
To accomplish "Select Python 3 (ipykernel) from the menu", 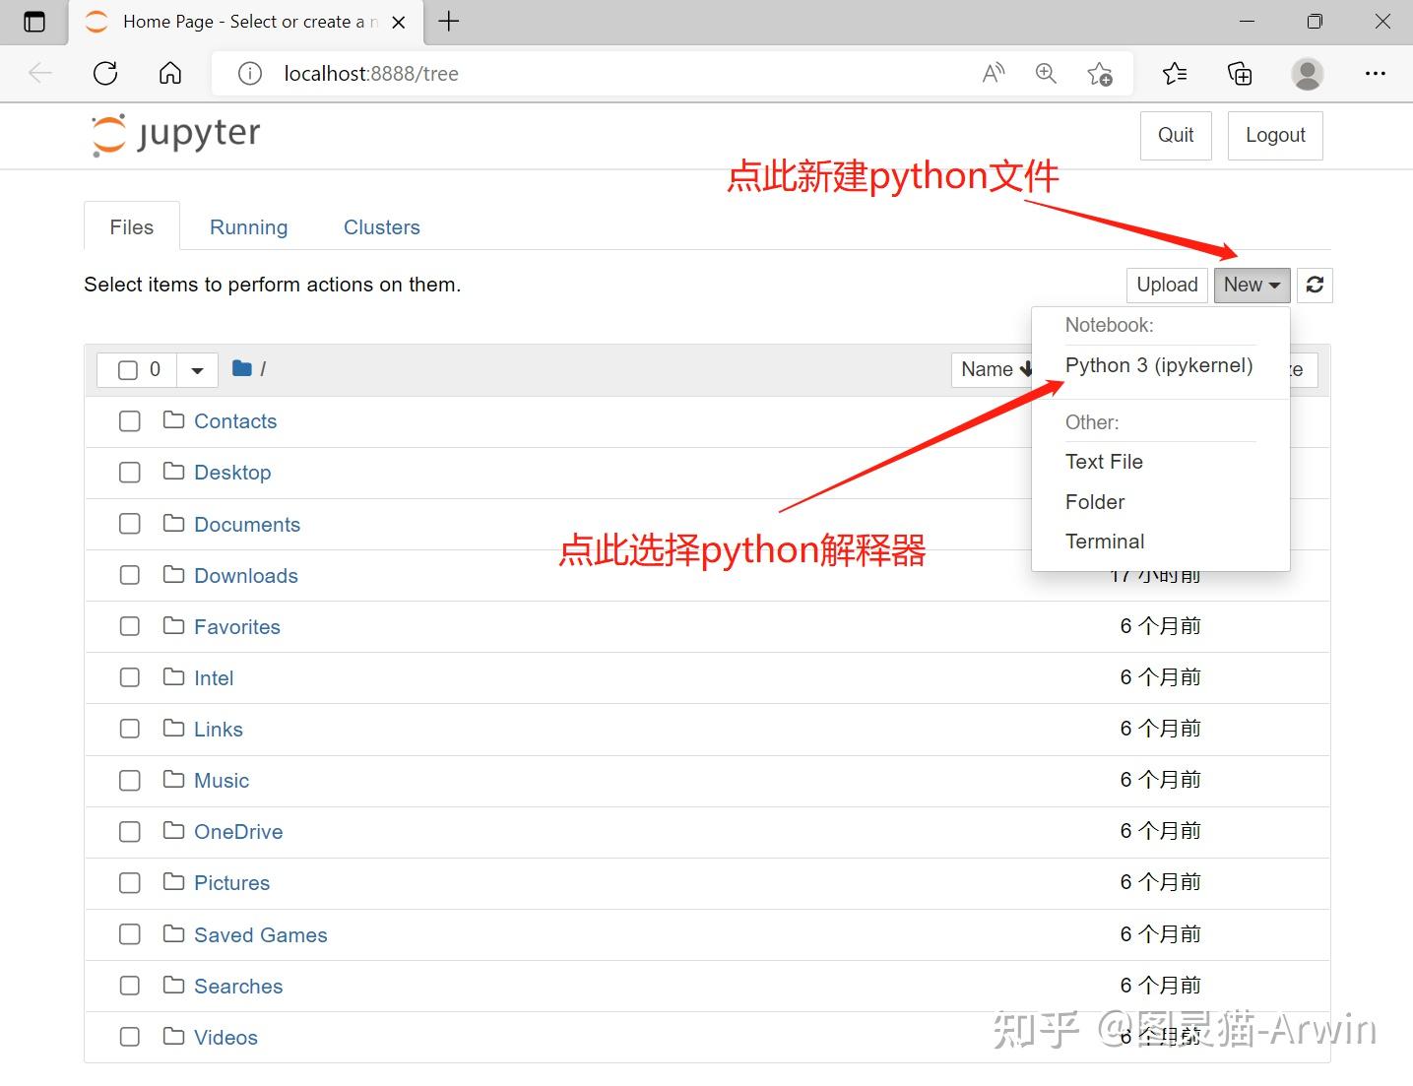I will [x=1159, y=365].
